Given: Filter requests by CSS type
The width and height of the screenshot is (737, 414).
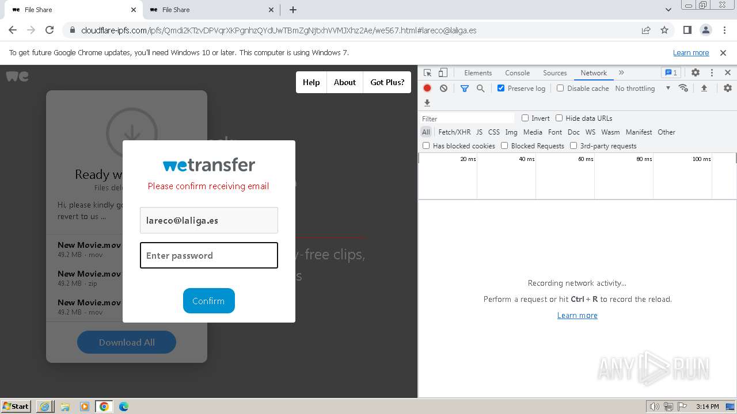Looking at the screenshot, I should [494, 132].
